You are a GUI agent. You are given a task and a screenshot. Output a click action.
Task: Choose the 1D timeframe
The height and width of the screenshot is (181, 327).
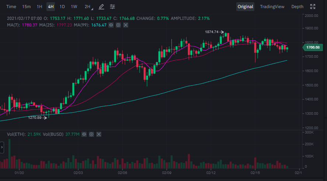pyautogui.click(x=62, y=7)
